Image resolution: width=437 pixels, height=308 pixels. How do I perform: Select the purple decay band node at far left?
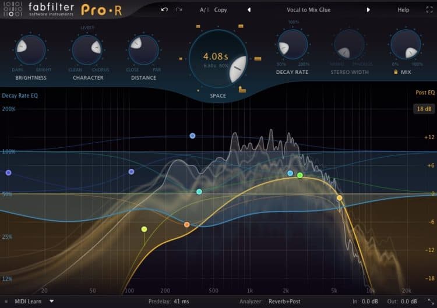coord(9,173)
